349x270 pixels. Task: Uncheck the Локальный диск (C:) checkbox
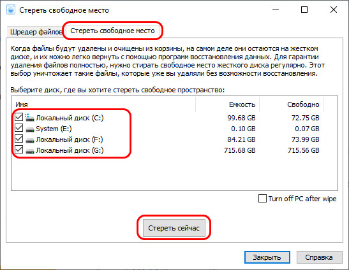pos(19,117)
